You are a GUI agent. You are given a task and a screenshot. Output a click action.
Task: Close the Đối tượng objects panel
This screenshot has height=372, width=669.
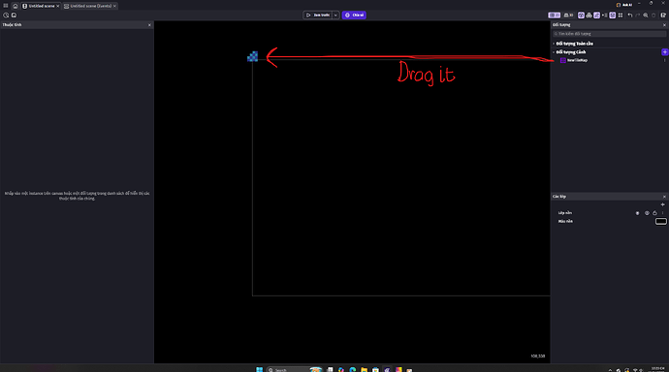664,25
